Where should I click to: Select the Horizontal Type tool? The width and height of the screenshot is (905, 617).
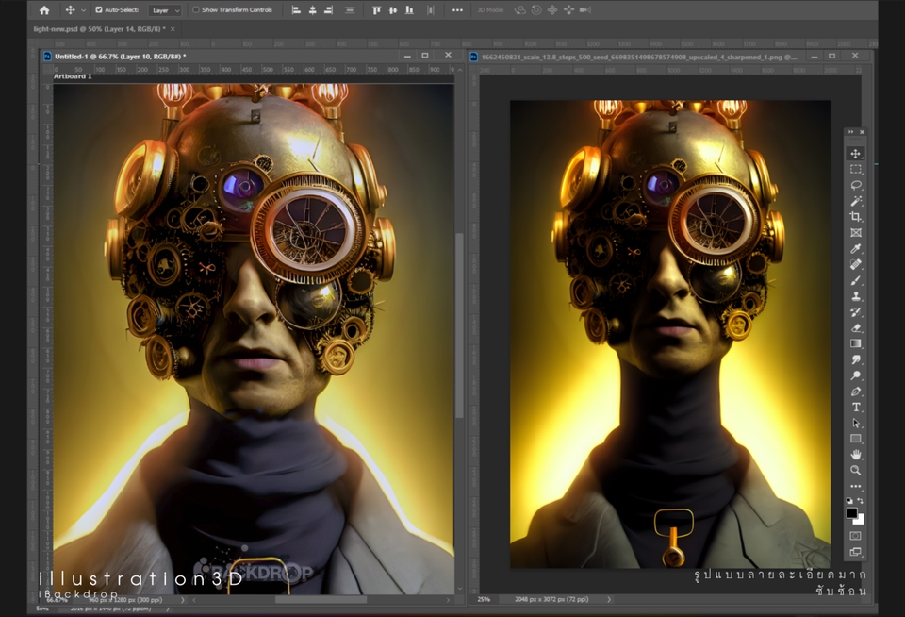tap(855, 408)
